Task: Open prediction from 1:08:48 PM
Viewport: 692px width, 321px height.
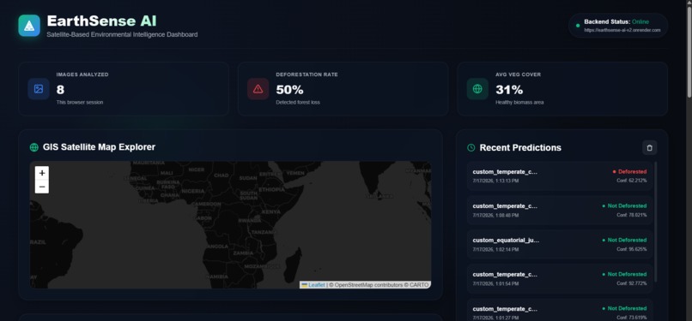Action: coord(560,211)
